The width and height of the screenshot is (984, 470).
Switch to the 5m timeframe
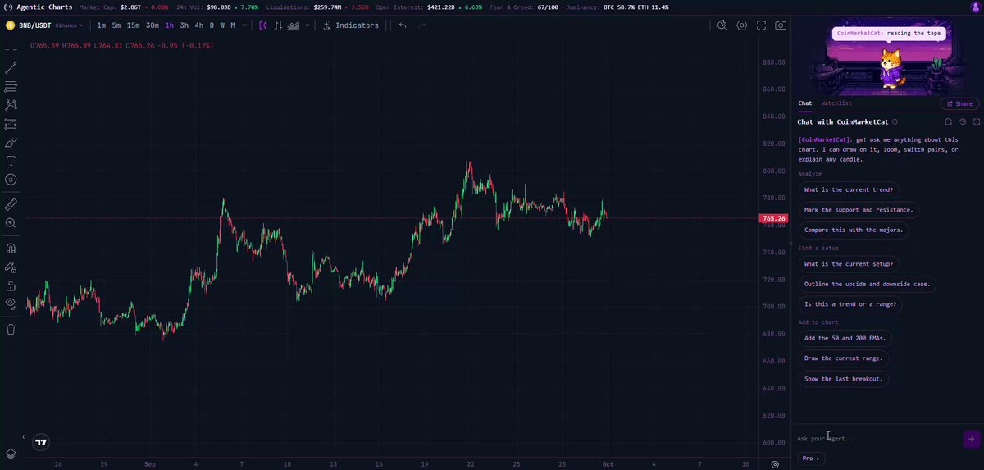coord(116,25)
